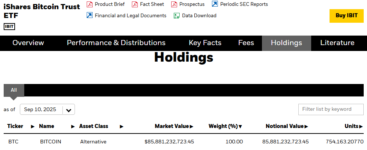
Task: Select the All holdings tab
Action: click(14, 90)
